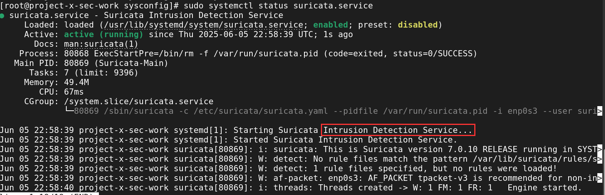Click the green 'enabled' status text
The height and width of the screenshot is (195, 605).
[x=330, y=25]
